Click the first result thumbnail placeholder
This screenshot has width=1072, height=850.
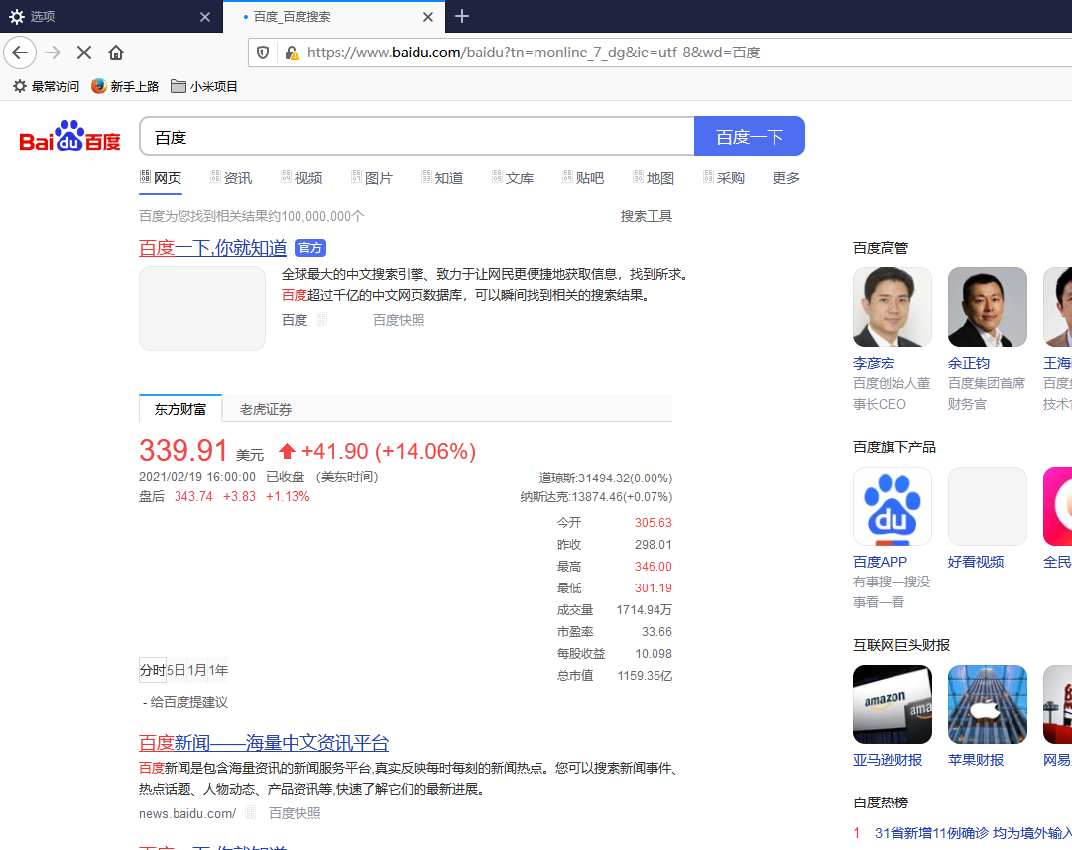point(202,308)
